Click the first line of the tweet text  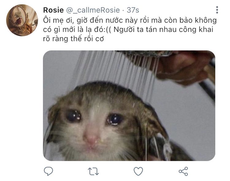[130, 20]
